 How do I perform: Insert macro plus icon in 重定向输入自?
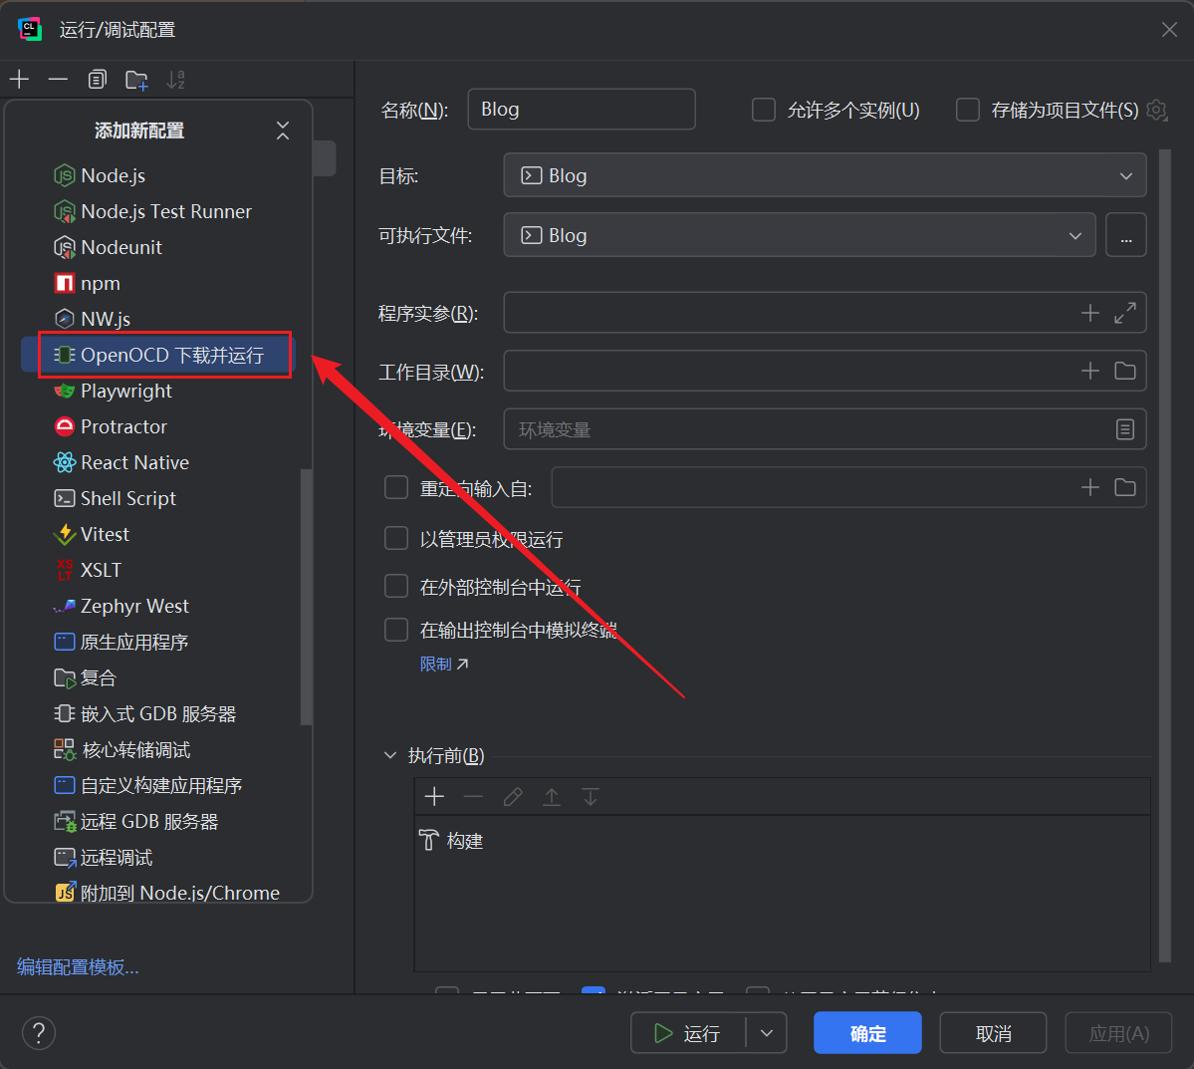(x=1089, y=487)
